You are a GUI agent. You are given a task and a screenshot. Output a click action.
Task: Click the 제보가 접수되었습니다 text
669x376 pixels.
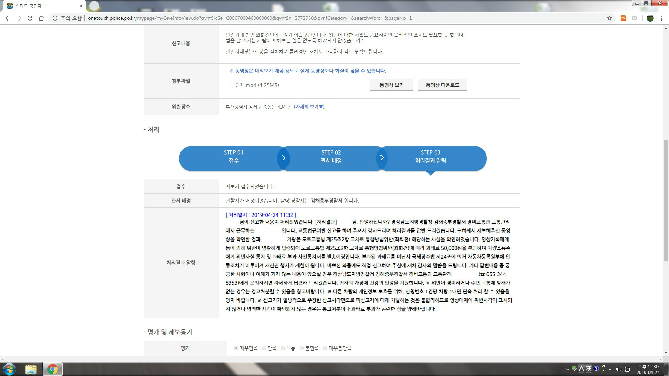(250, 187)
